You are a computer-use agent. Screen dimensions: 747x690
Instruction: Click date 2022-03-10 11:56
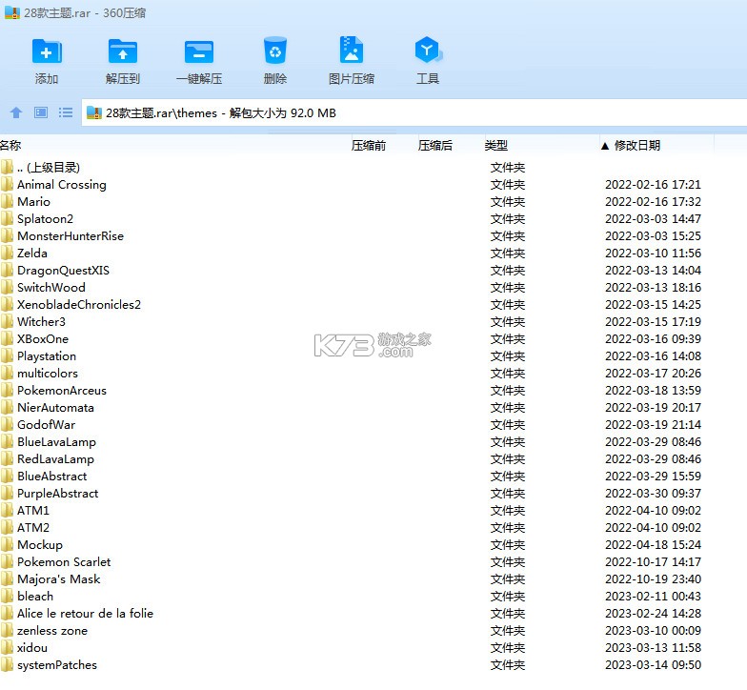tap(653, 254)
